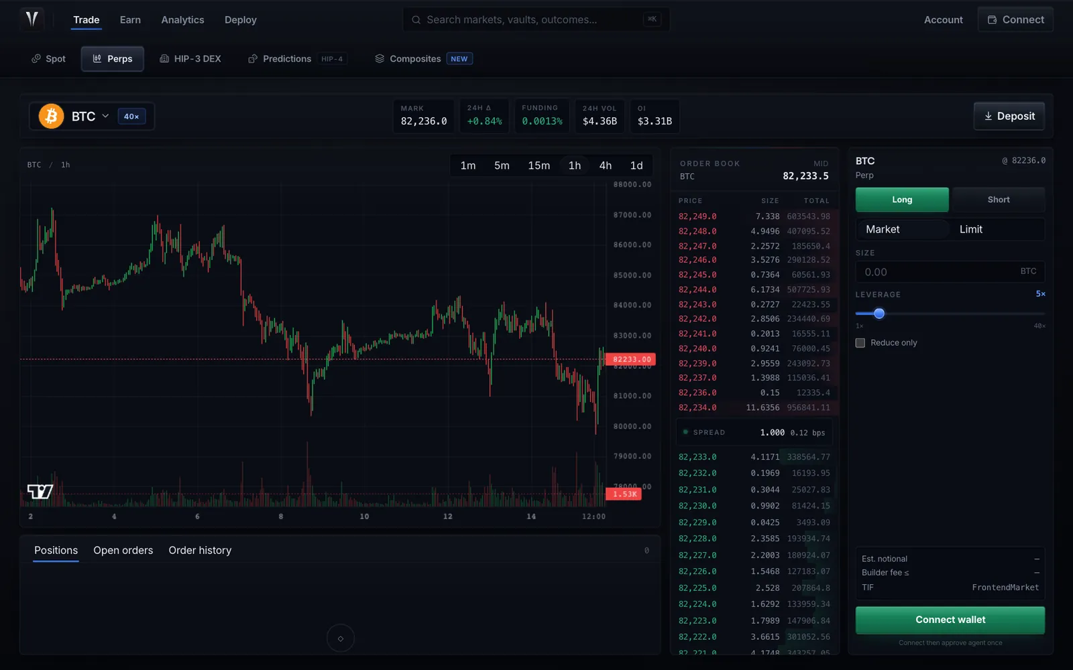Click the TradingView logo on chart
Screen dimensions: 1073x670
tap(40, 491)
